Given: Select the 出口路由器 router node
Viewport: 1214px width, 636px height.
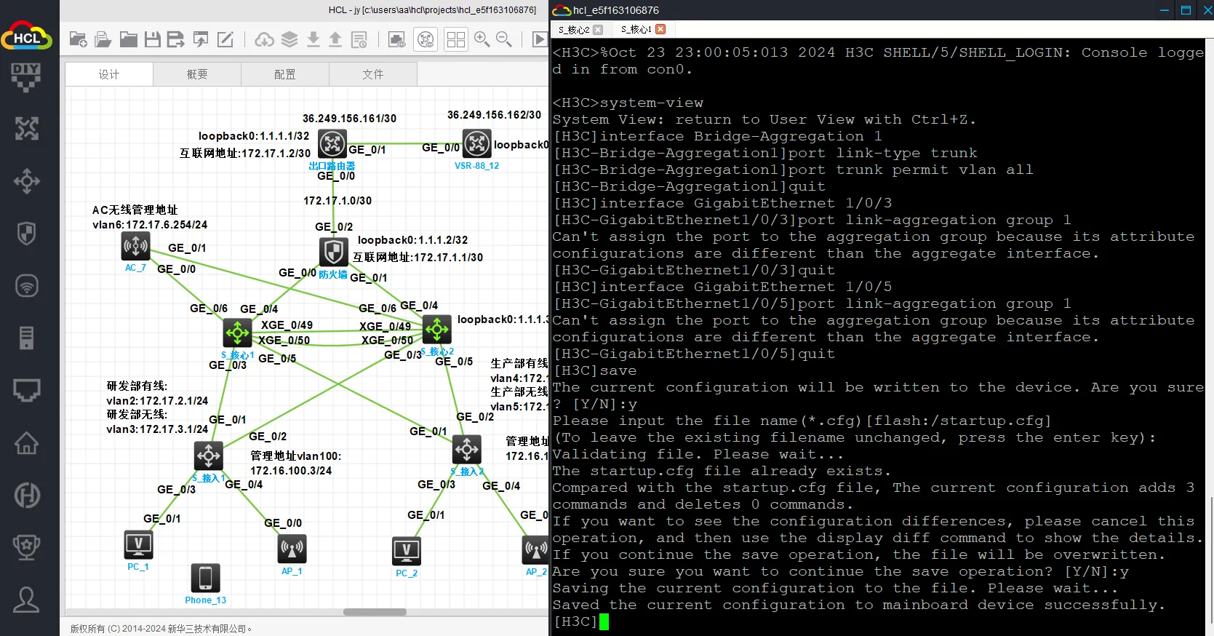Looking at the screenshot, I should (x=332, y=144).
